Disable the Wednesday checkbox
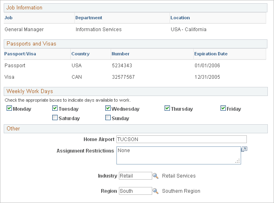Screen dimensions: 274x203 tap(108, 109)
